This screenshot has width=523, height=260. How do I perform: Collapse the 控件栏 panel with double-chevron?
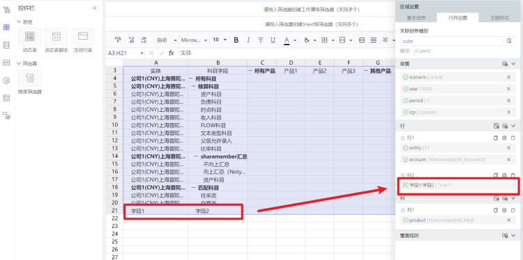coord(95,8)
